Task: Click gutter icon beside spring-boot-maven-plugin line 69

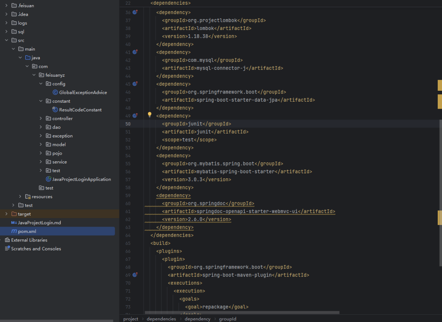Action: 135,275
